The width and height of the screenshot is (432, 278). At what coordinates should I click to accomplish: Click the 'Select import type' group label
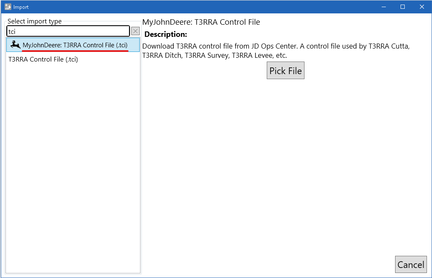[34, 21]
